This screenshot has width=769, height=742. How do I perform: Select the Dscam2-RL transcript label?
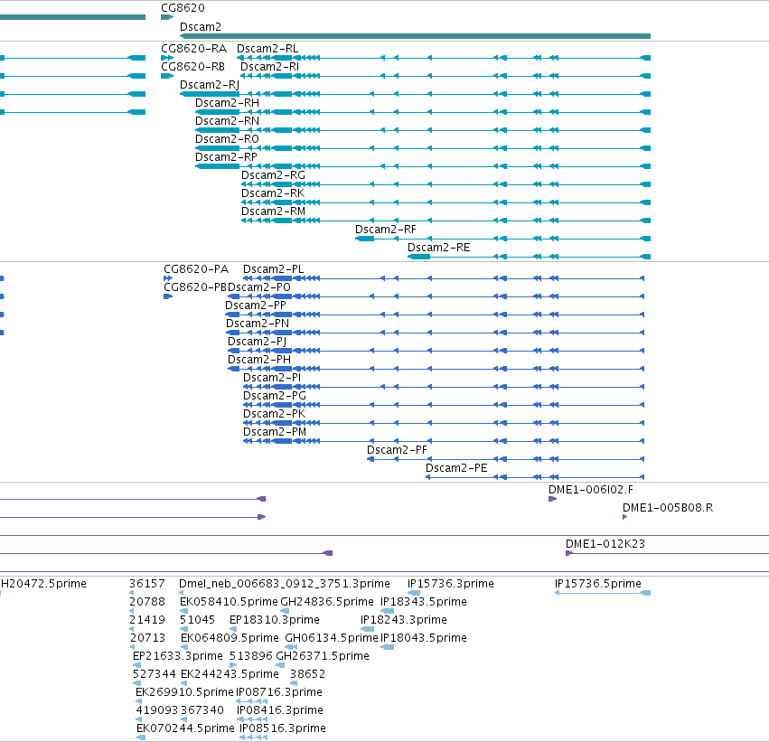267,49
